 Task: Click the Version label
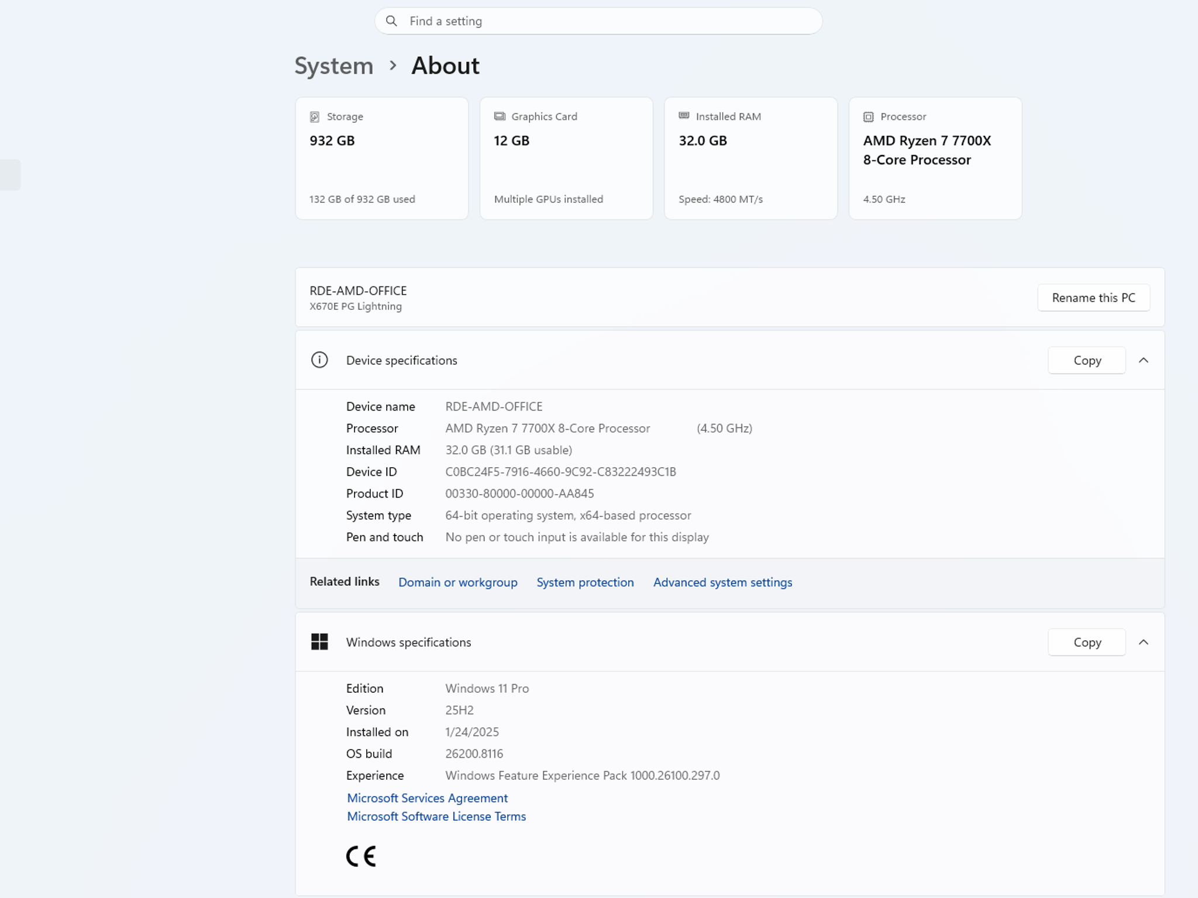pos(366,710)
